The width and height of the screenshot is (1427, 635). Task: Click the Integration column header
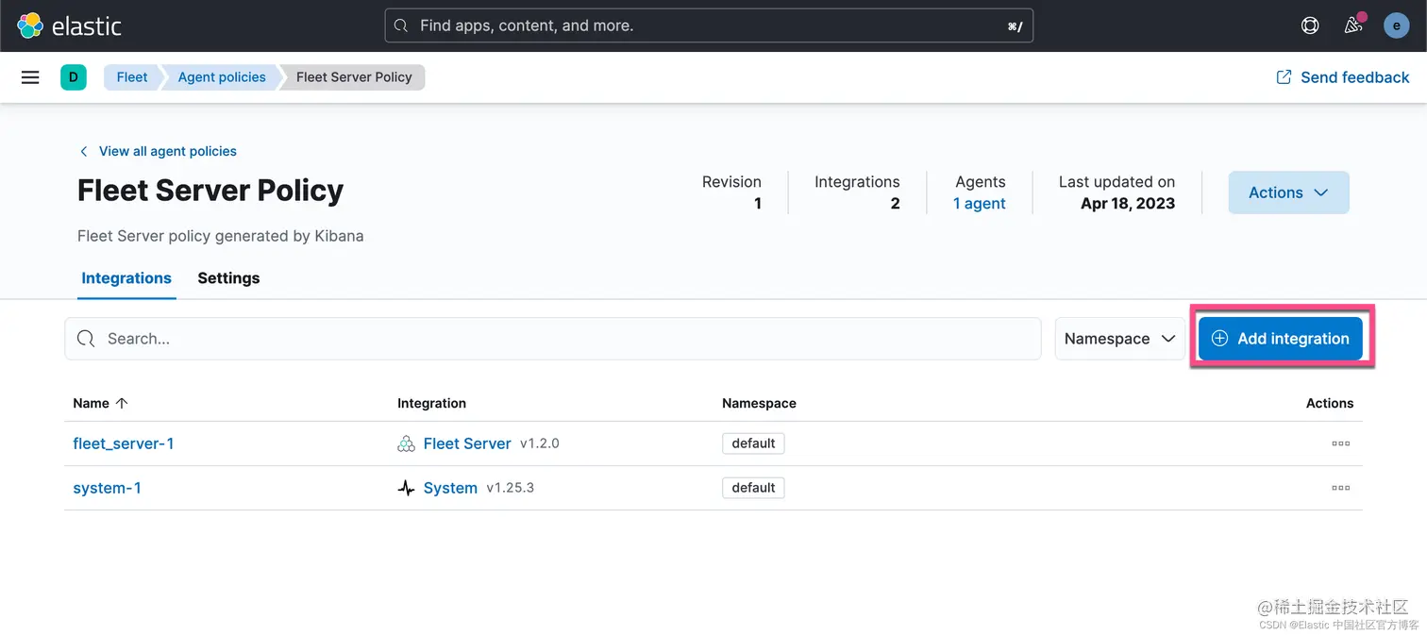[x=431, y=403]
